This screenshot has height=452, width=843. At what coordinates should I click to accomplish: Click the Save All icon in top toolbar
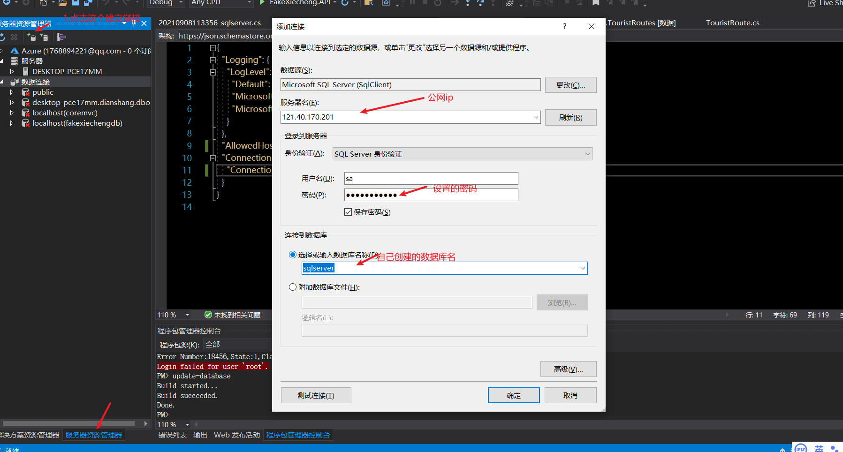88,3
